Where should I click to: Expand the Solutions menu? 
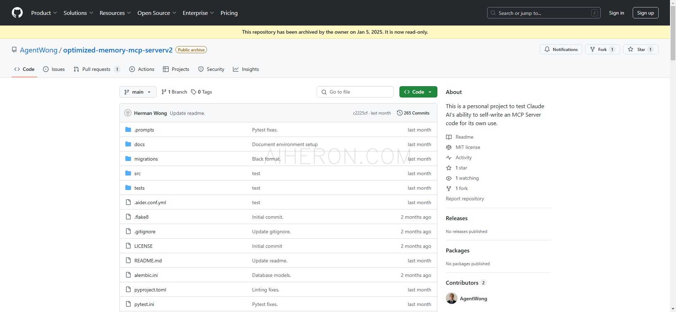click(x=78, y=13)
